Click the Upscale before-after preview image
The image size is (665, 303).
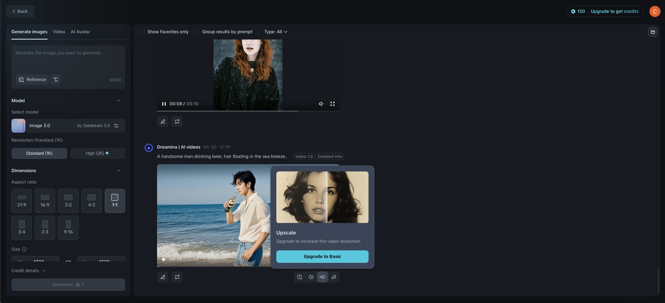point(322,197)
